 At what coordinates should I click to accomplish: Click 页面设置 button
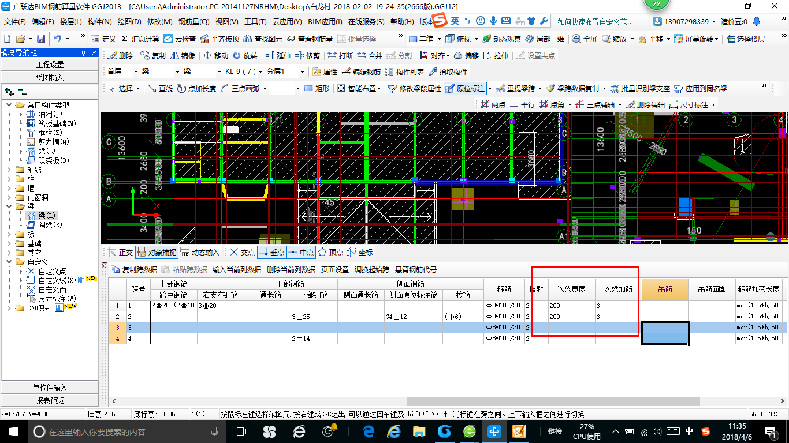(335, 269)
